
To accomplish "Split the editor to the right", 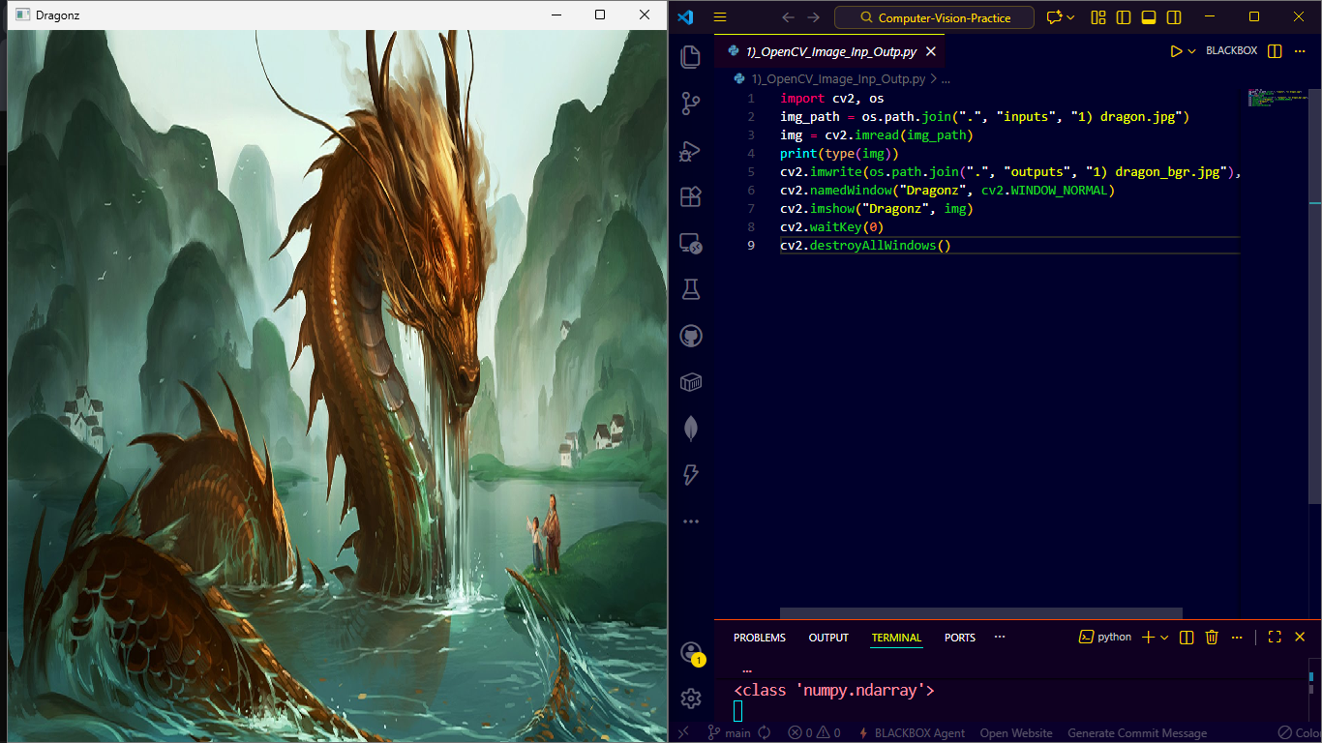I will (x=1275, y=51).
